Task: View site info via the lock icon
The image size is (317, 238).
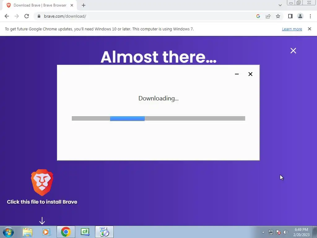Action: (39, 16)
